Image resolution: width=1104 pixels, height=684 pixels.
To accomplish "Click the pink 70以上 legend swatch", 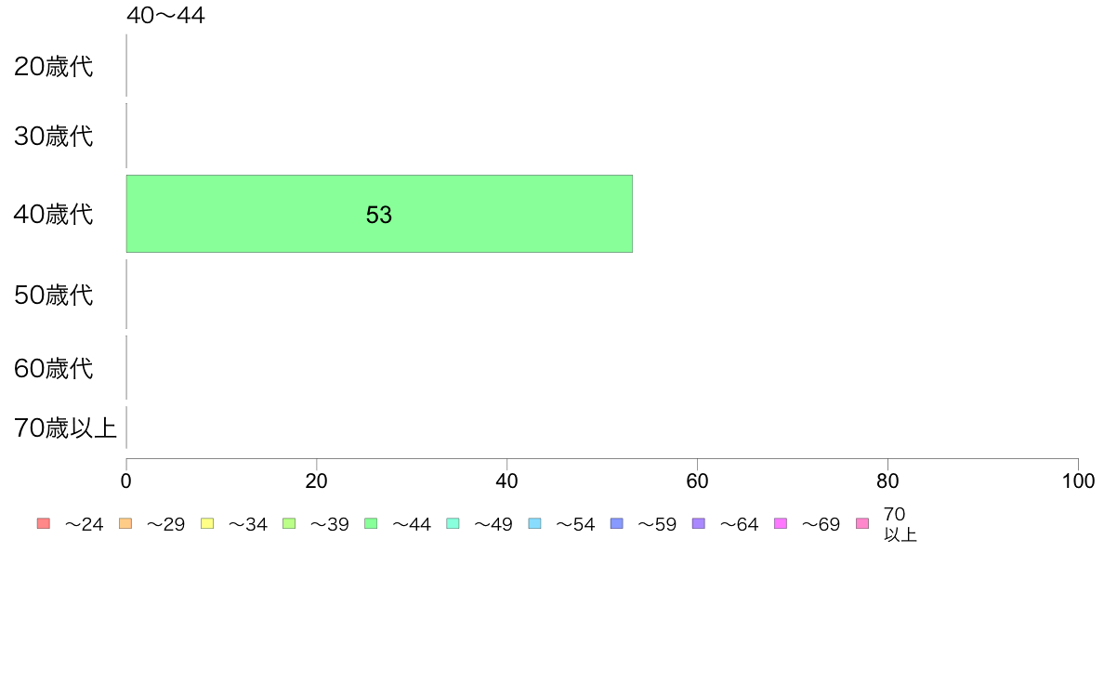I will pos(861,523).
